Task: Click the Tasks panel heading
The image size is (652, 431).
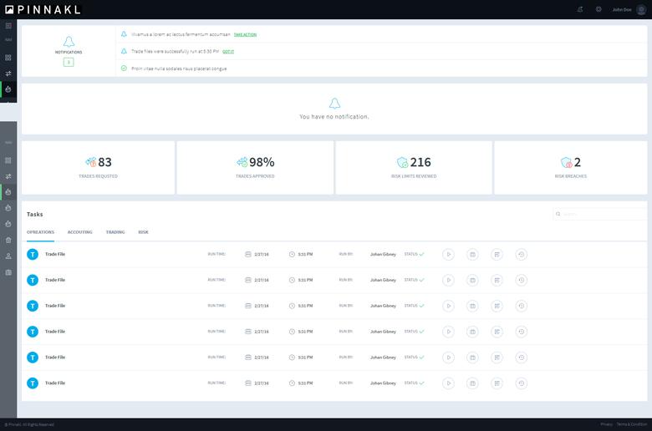Action: pyautogui.click(x=35, y=214)
